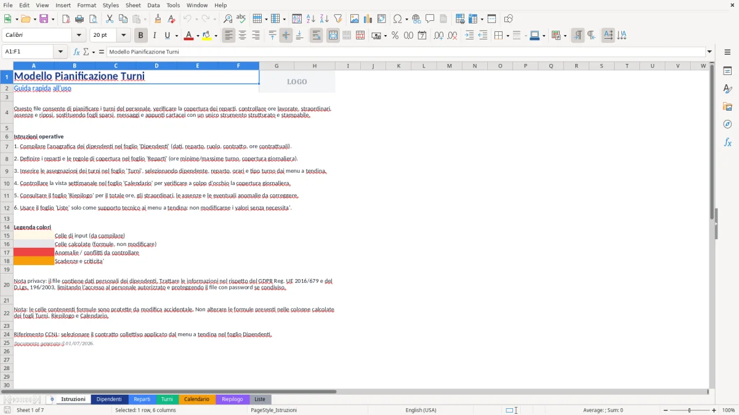The height and width of the screenshot is (415, 739).
Task: Click the Increase Indent icon
Action: [469, 36]
